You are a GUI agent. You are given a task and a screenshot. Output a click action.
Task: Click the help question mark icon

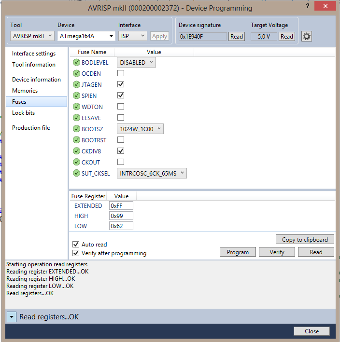pos(308,6)
